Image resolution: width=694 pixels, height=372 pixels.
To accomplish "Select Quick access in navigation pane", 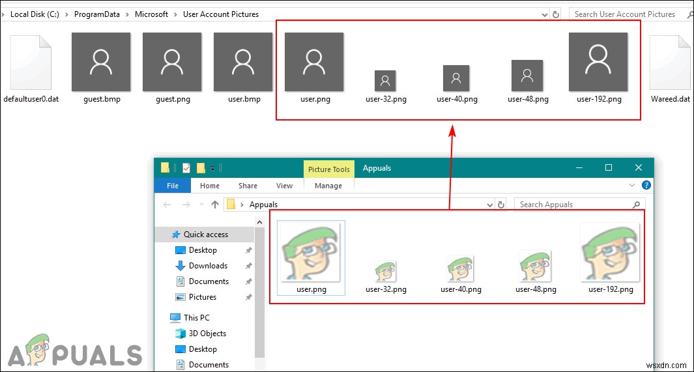I will click(206, 235).
